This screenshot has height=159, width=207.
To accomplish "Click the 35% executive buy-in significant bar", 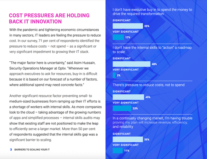I will (128, 26).
